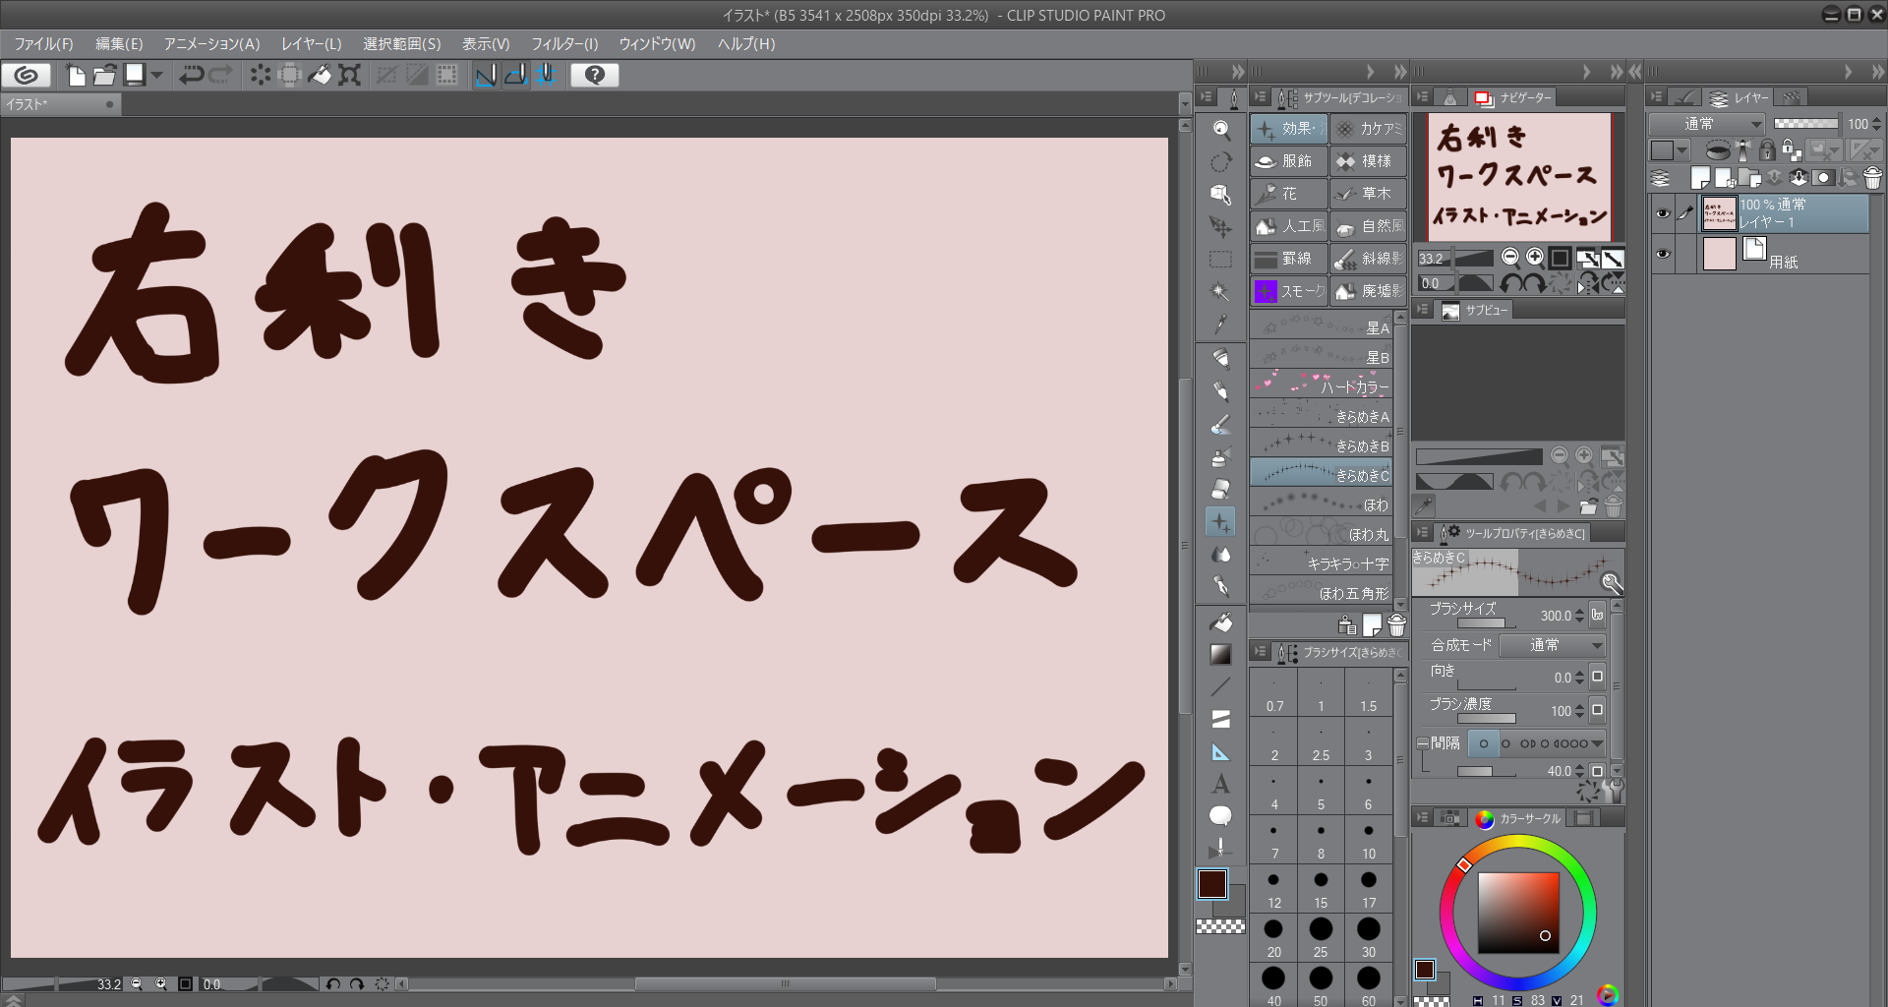Image resolution: width=1888 pixels, height=1007 pixels.
Task: Click the Help question mark button
Action: [595, 75]
